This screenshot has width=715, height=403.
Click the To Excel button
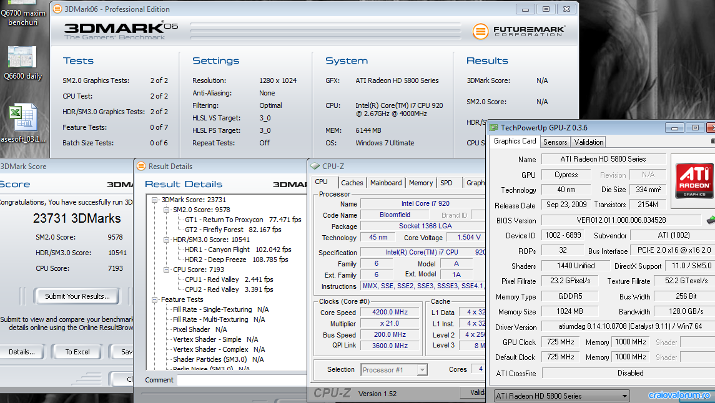(77, 352)
